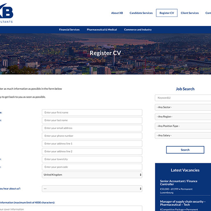Click the Job Search heading
The width and height of the screenshot is (211, 211).
(185, 89)
